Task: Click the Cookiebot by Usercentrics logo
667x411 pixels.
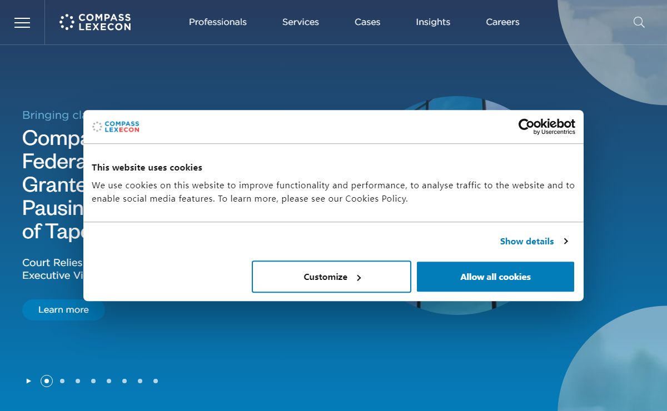Action: tap(547, 127)
